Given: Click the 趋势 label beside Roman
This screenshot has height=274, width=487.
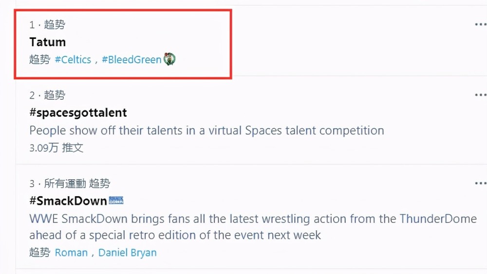Looking at the screenshot, I should coord(40,252).
